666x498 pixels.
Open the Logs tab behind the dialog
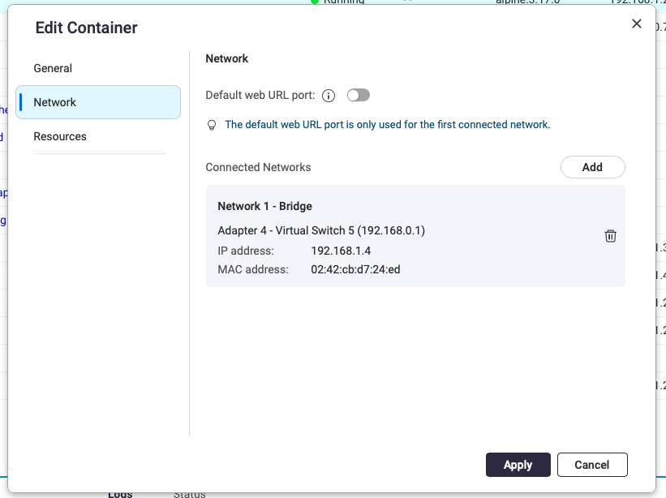(x=120, y=494)
